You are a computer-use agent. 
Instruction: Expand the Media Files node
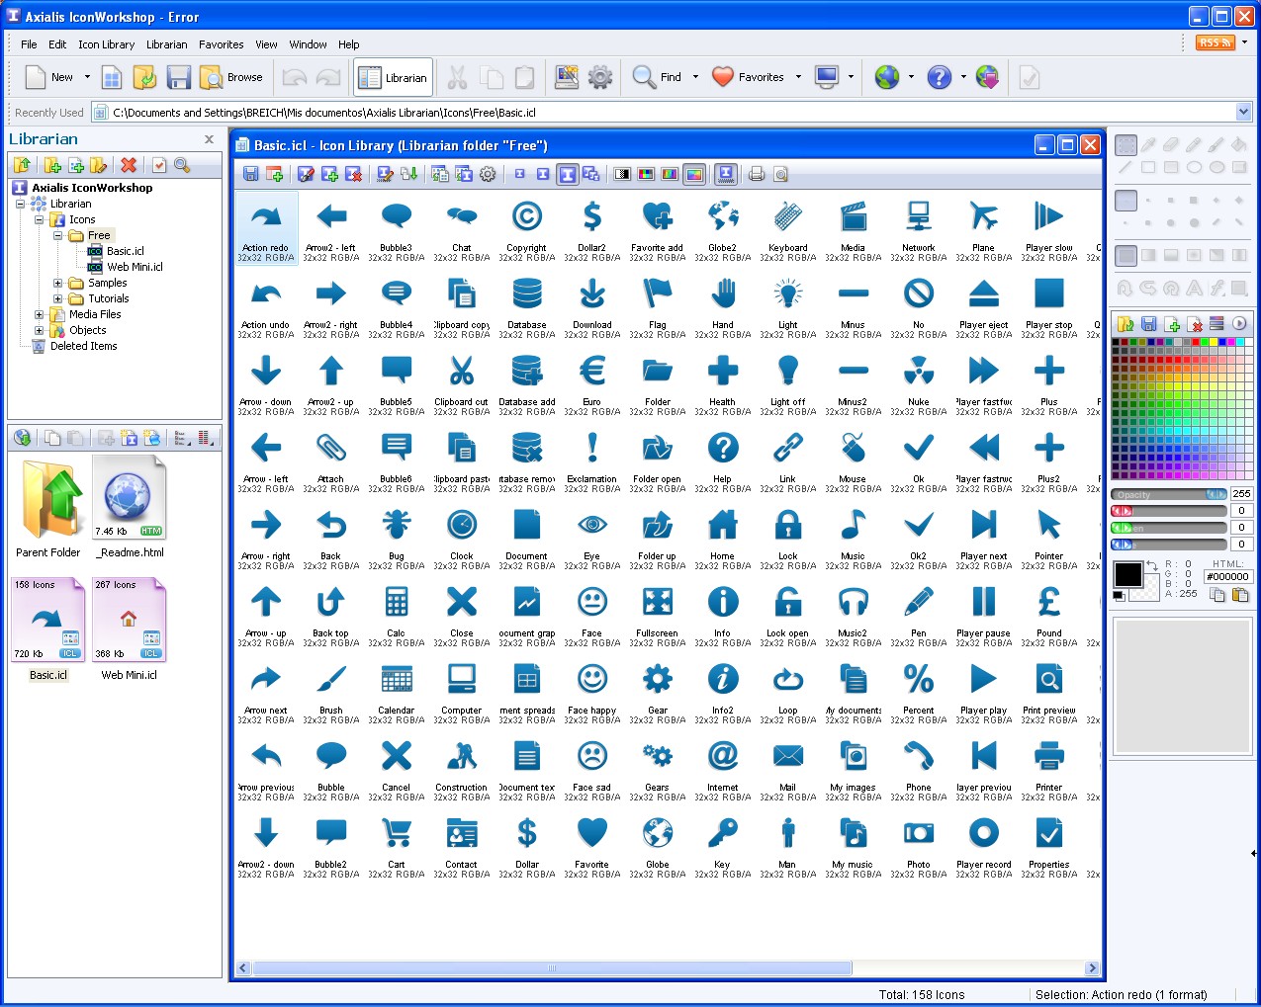tap(39, 314)
